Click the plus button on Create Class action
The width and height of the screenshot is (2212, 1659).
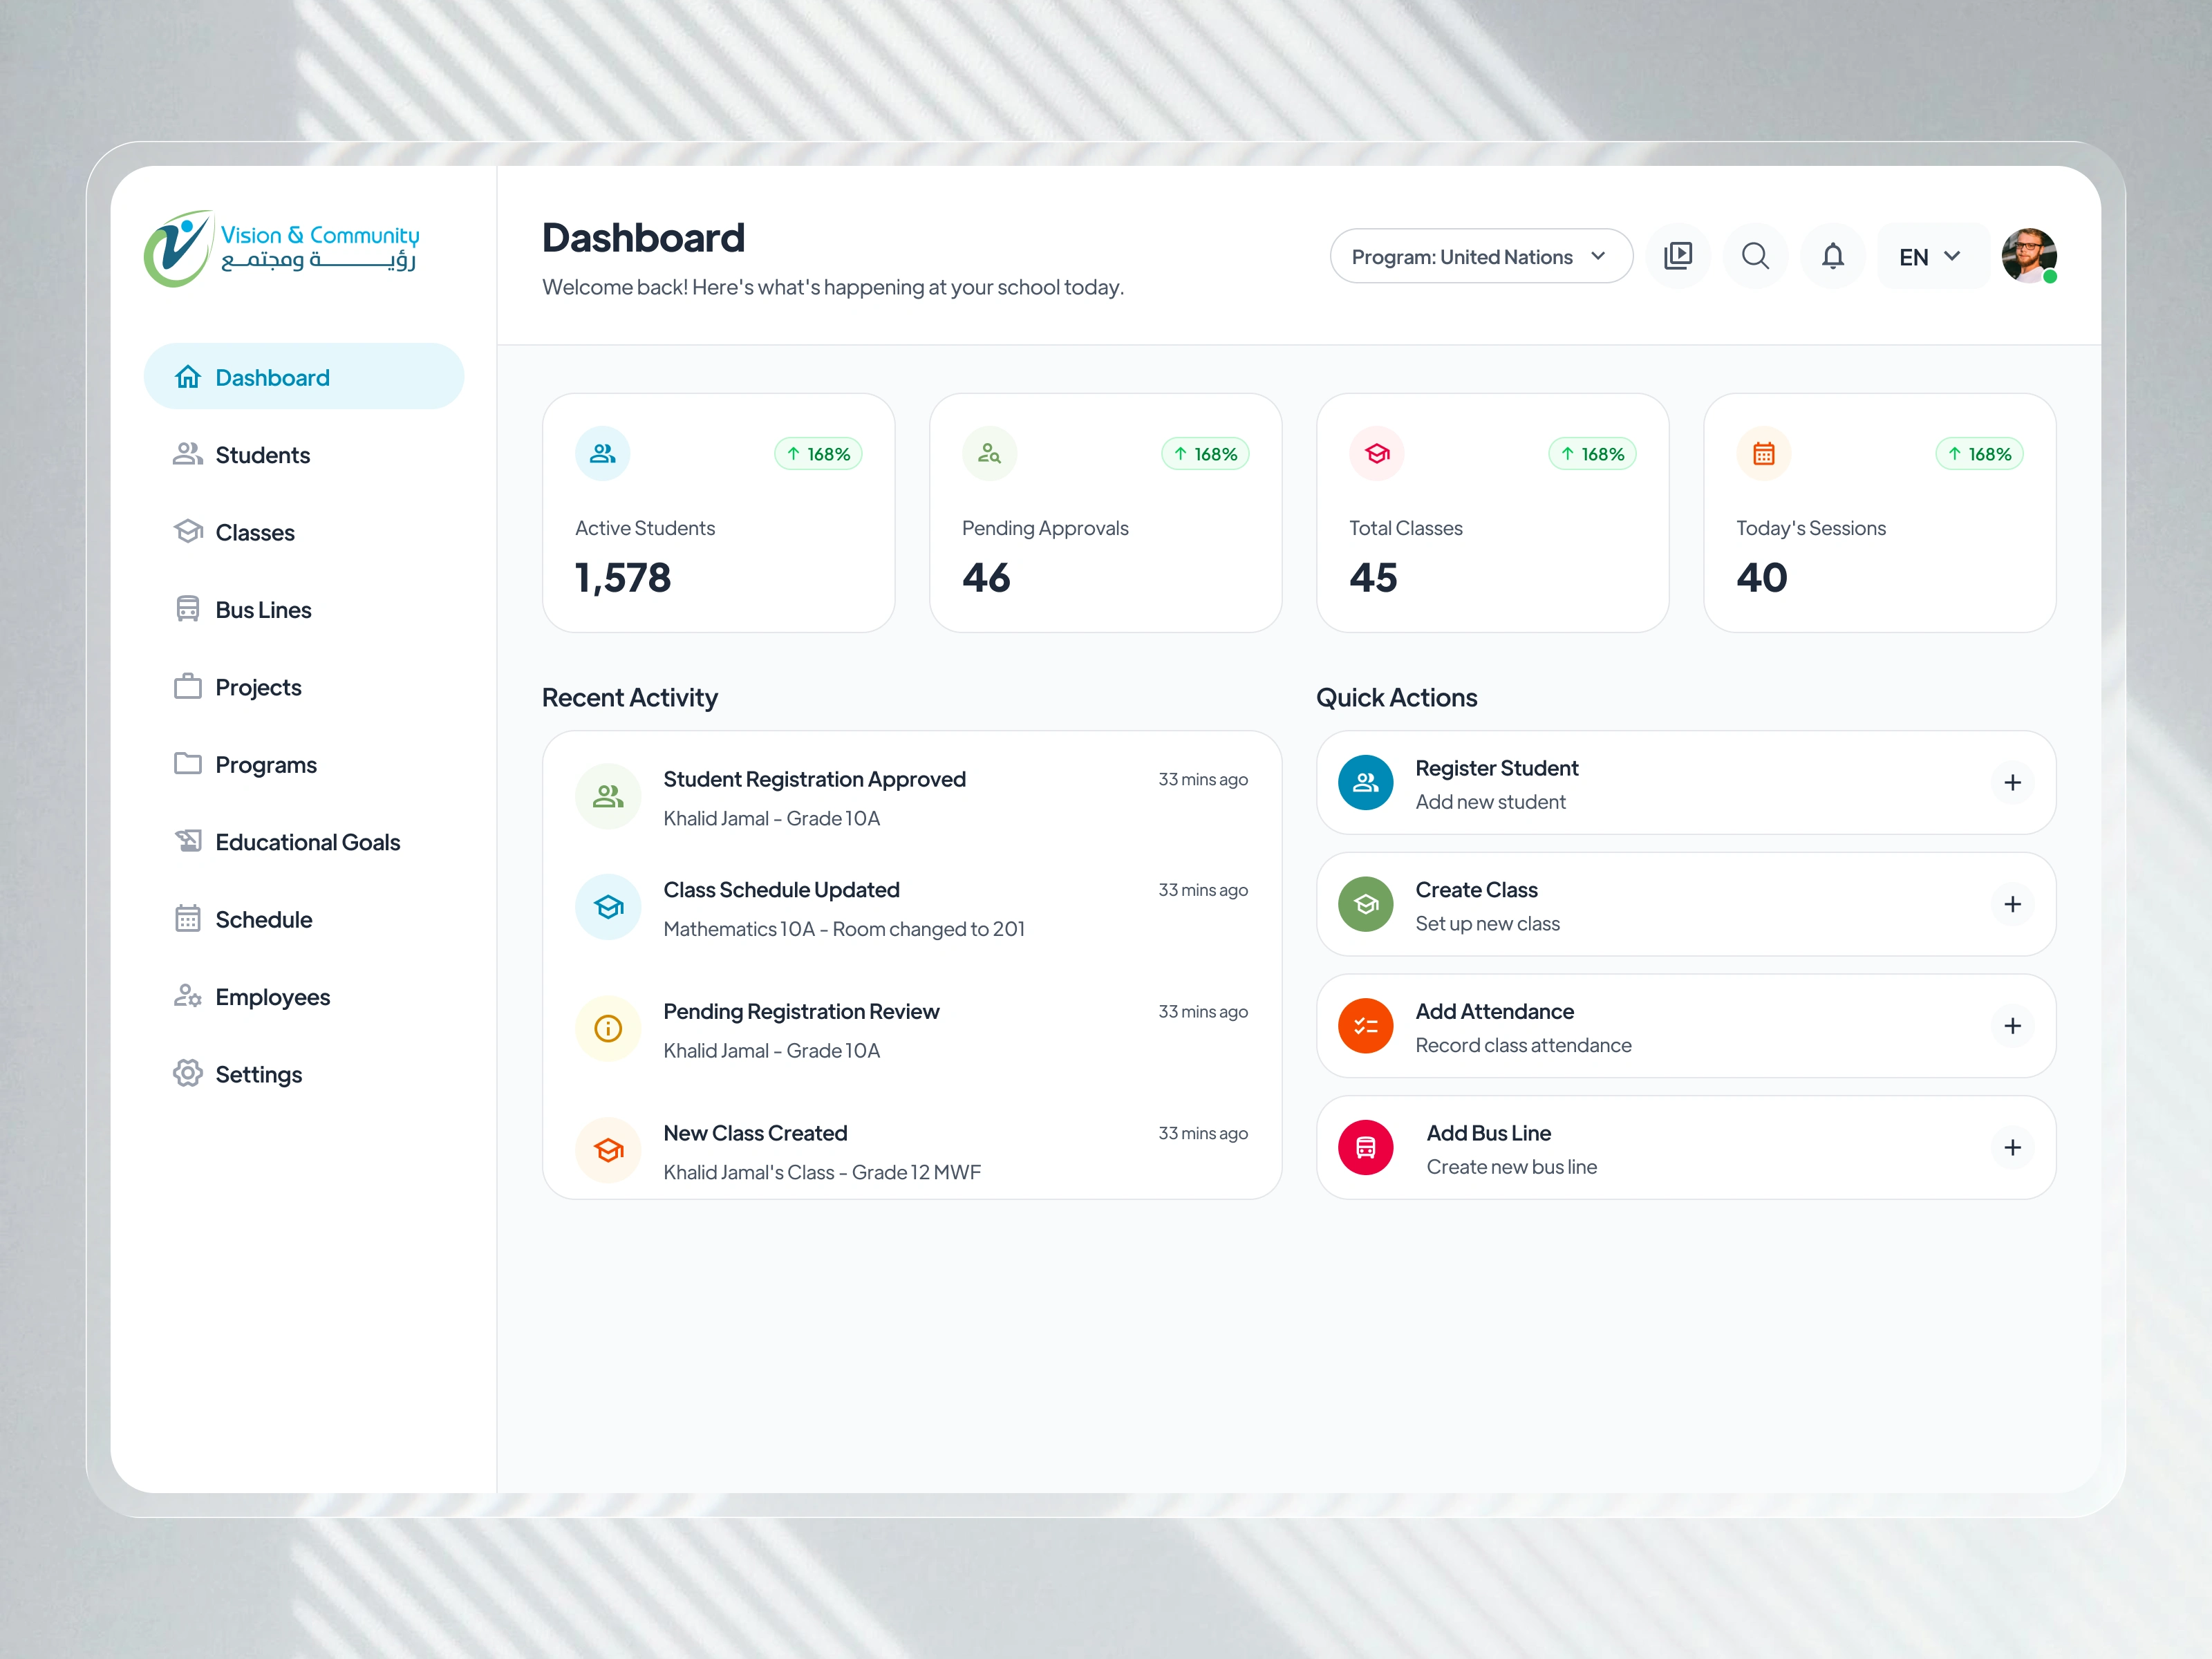[x=2013, y=904]
